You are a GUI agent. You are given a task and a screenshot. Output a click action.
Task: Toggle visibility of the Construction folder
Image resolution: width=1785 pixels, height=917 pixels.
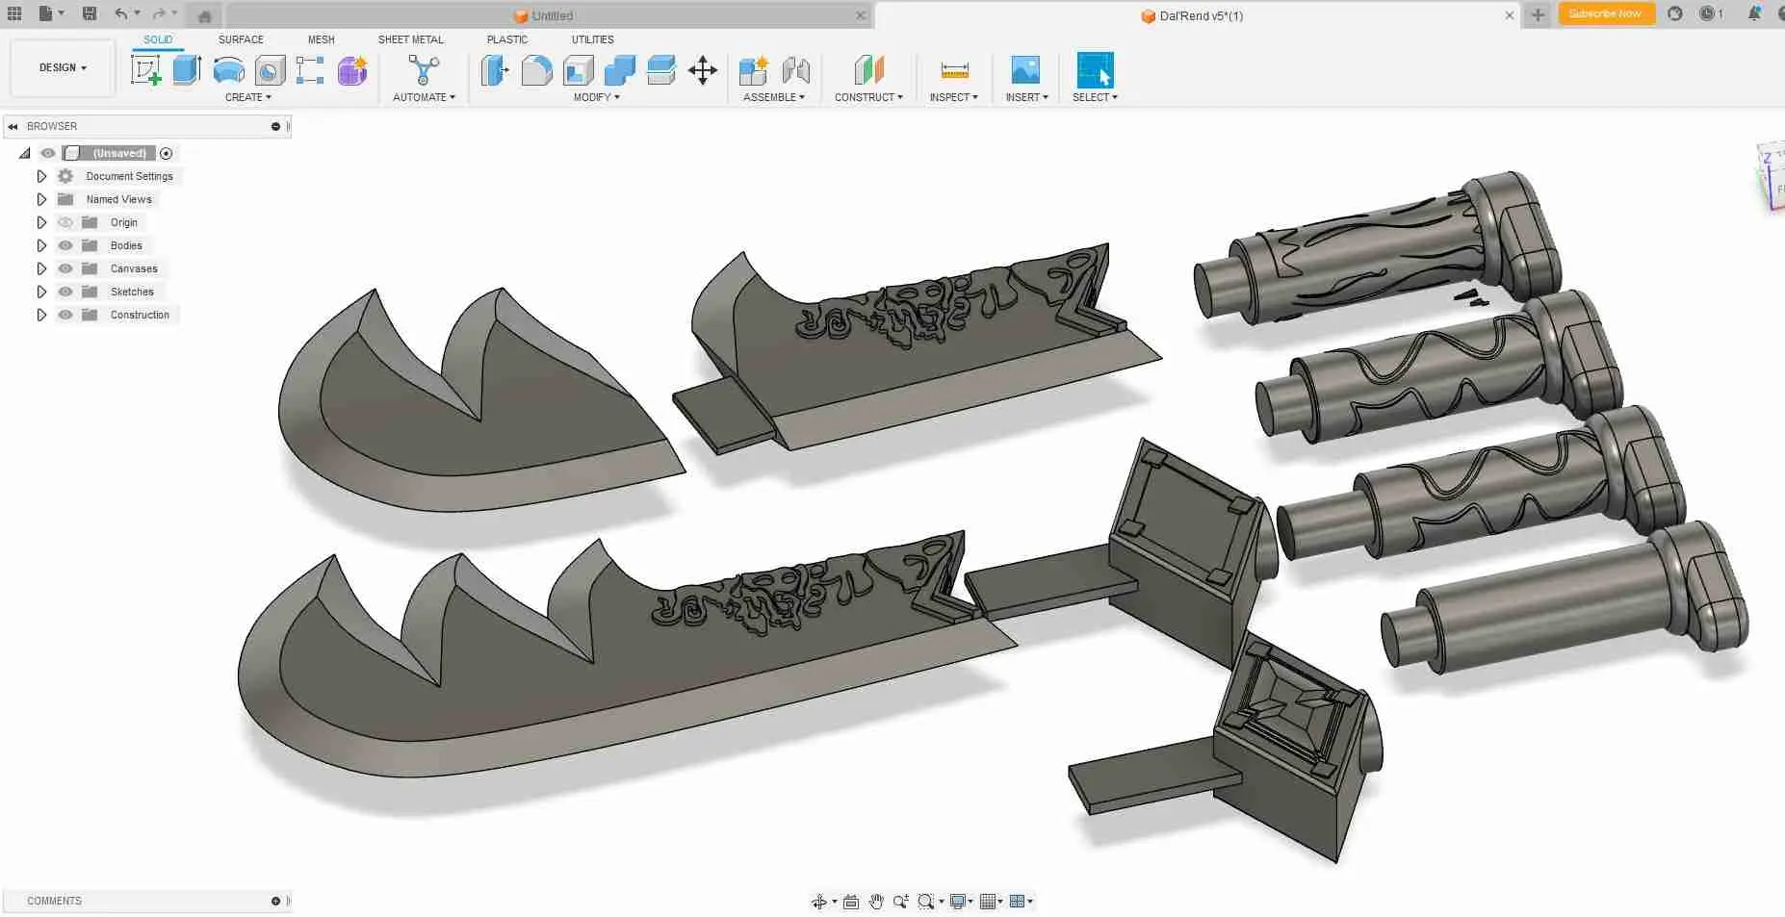coord(65,315)
